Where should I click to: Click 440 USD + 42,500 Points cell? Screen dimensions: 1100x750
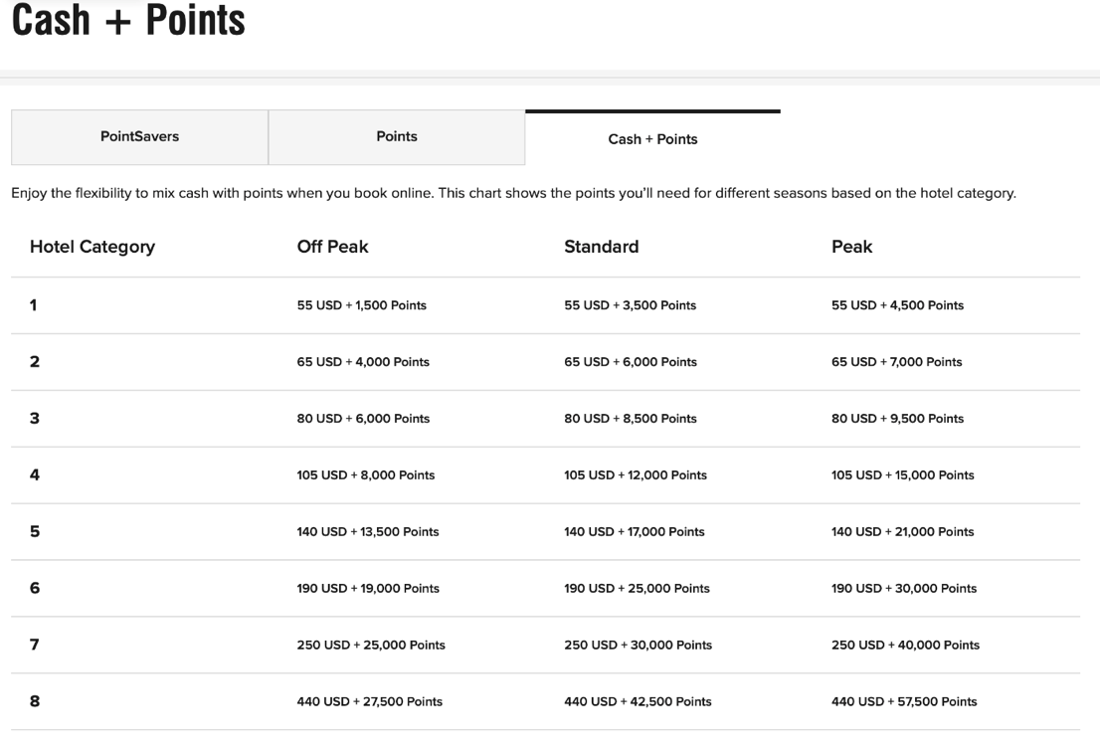click(x=637, y=701)
